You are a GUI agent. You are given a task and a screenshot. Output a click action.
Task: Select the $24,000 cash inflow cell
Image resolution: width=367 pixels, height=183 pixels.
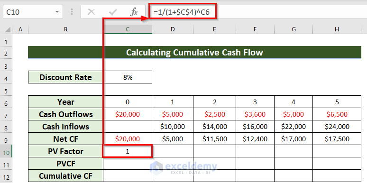(337, 127)
